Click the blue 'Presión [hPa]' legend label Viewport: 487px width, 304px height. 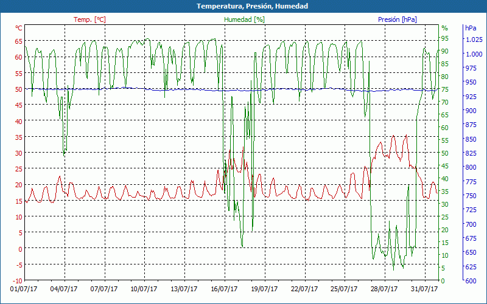tap(398, 19)
